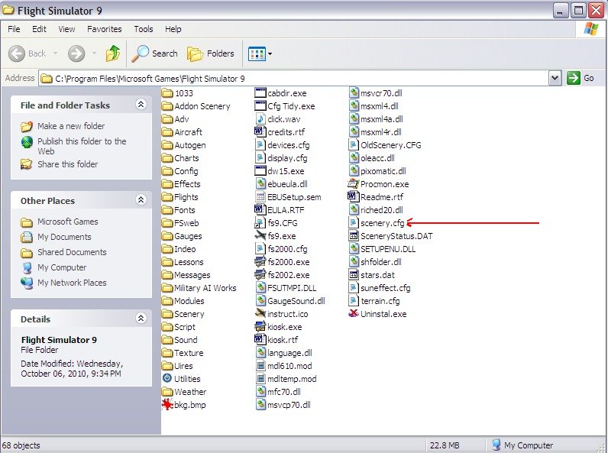This screenshot has width=608, height=453.
Task: Open the Favorites menu
Action: coord(105,29)
